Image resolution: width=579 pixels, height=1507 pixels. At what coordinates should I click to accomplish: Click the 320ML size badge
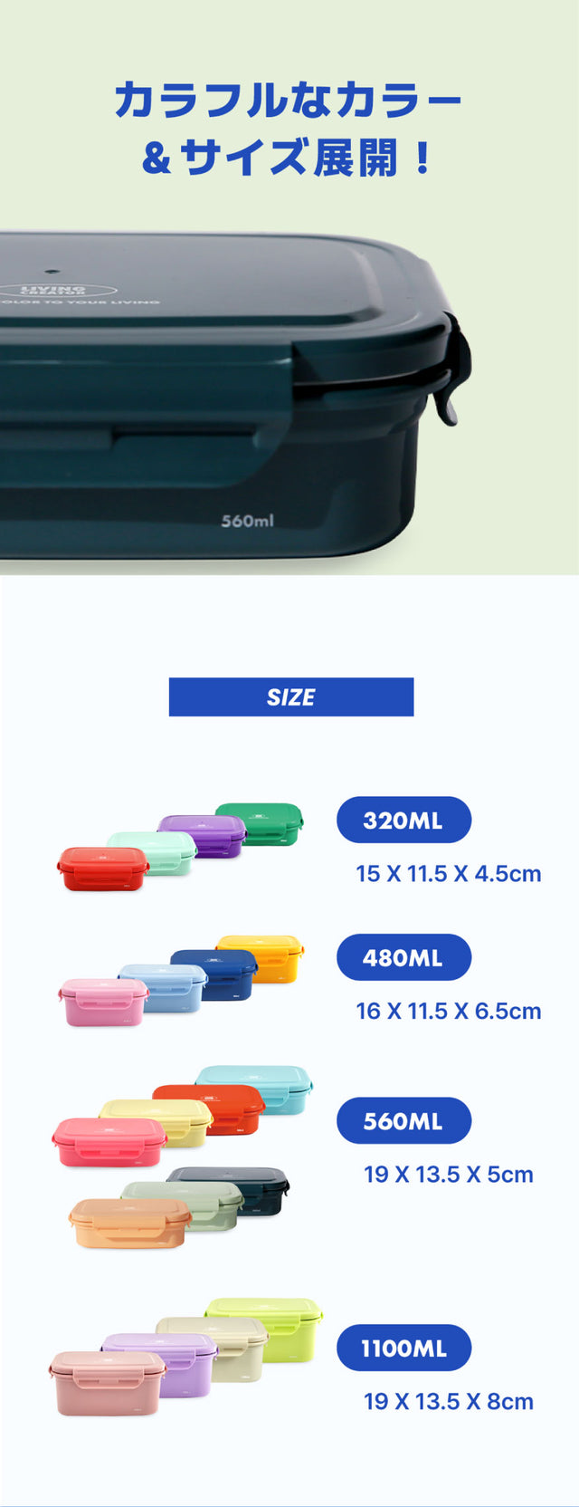tap(403, 821)
